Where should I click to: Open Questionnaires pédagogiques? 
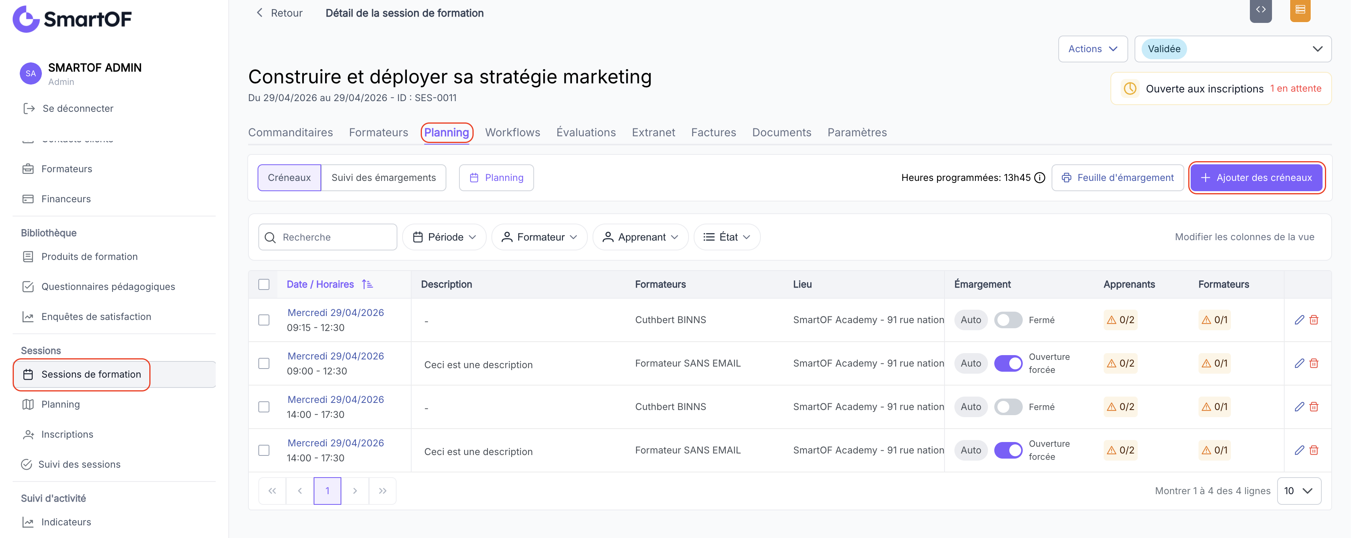pos(108,286)
